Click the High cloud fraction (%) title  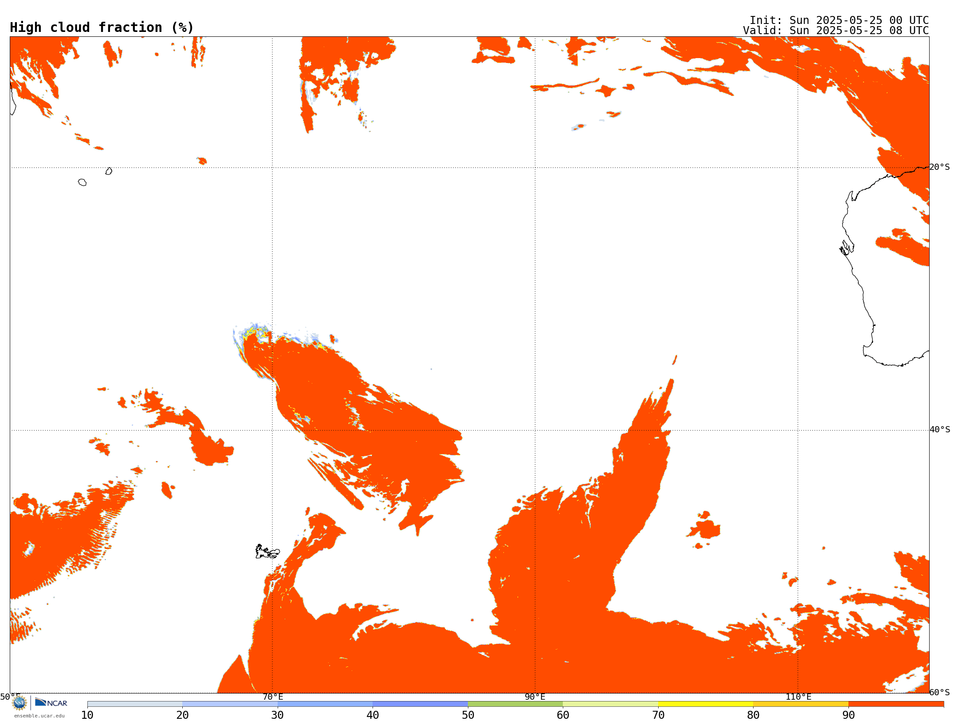click(102, 27)
